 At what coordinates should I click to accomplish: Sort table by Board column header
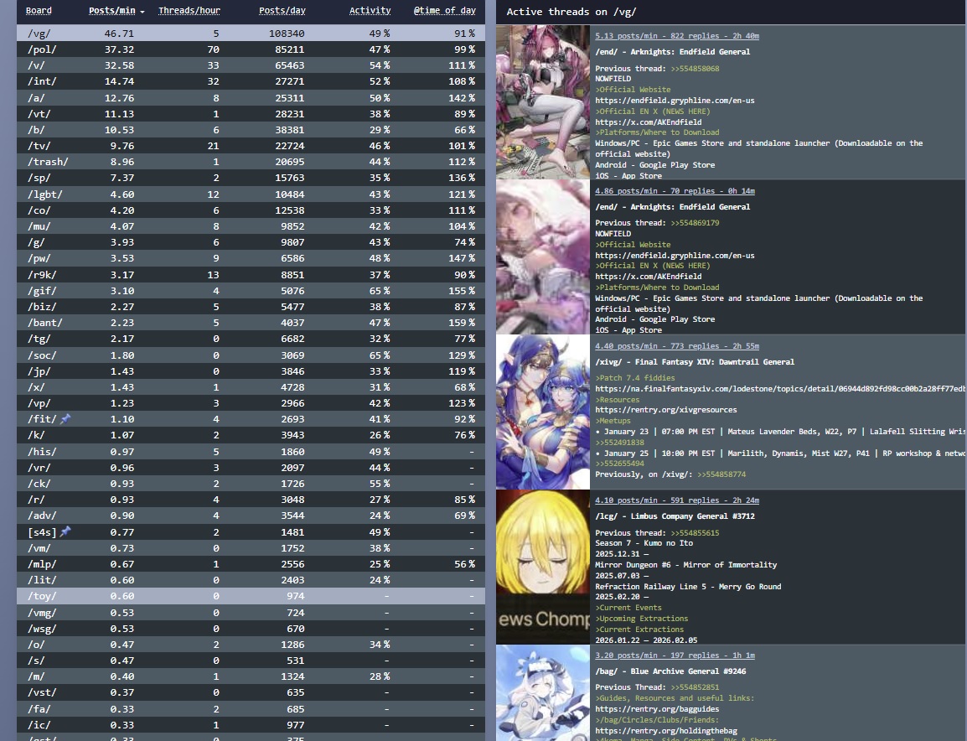(39, 11)
